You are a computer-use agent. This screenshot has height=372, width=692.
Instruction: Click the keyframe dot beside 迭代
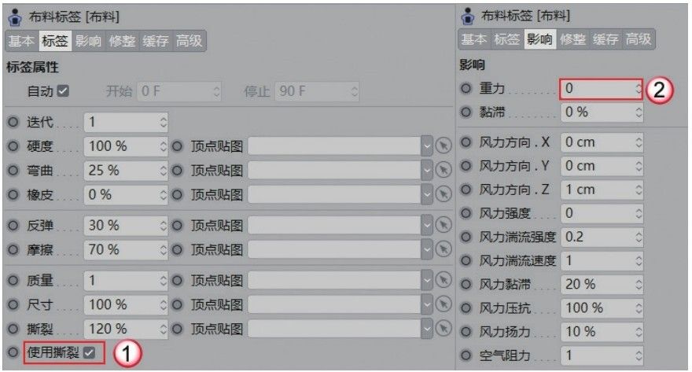[13, 122]
